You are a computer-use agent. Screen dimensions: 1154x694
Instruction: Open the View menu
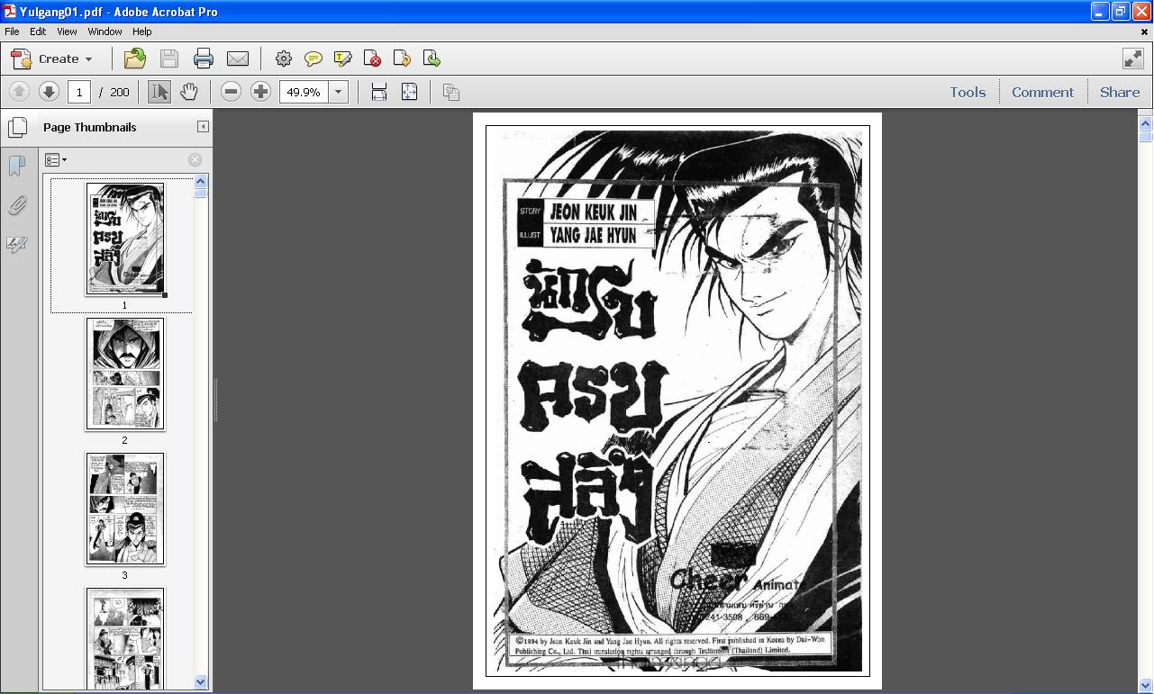point(67,32)
